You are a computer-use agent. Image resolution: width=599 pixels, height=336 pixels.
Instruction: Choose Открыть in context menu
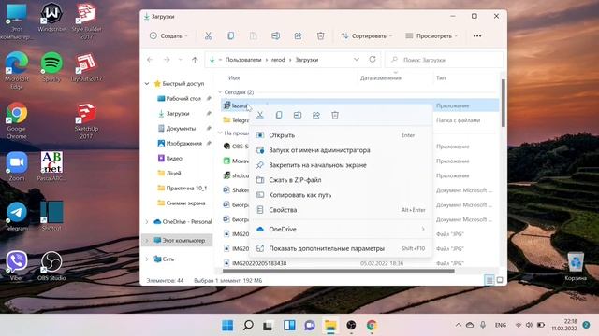click(x=341, y=135)
